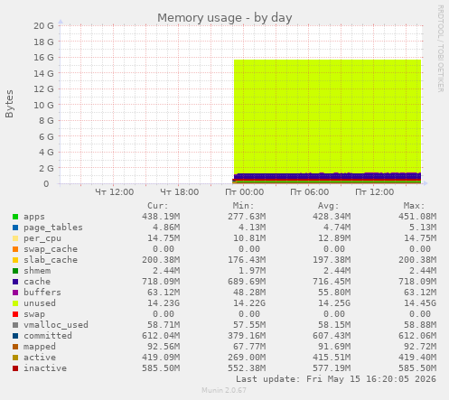Click the buffers min value 48.28M

click(x=249, y=293)
